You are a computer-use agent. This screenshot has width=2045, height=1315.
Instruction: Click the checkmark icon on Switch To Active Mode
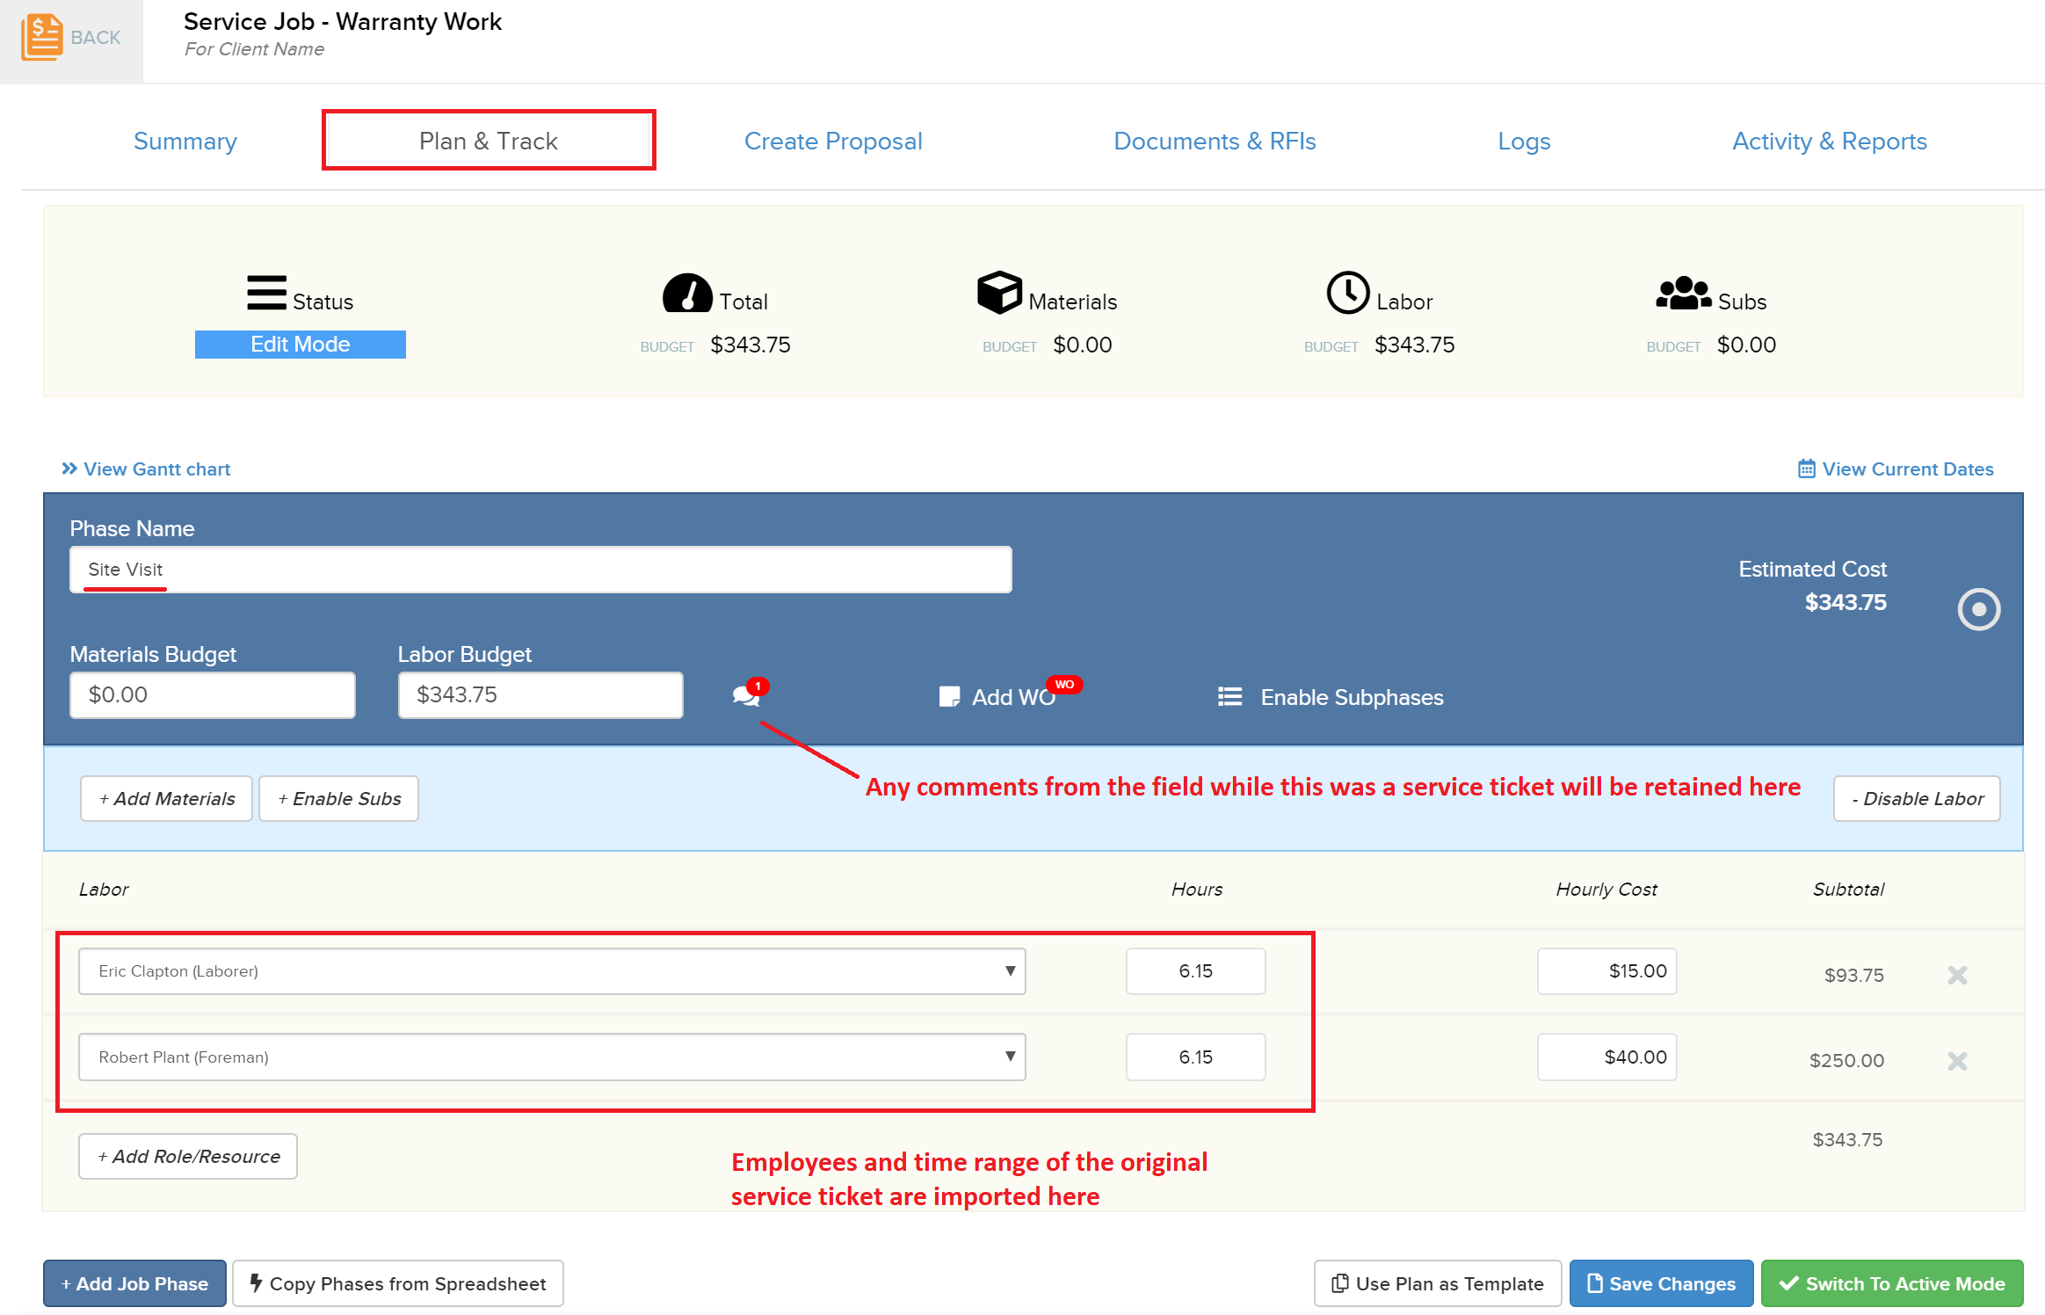(x=1788, y=1283)
